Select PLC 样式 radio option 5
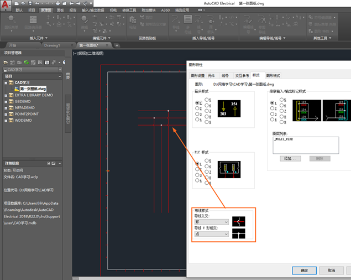This screenshot has width=351, height=280. pyautogui.click(x=207, y=160)
